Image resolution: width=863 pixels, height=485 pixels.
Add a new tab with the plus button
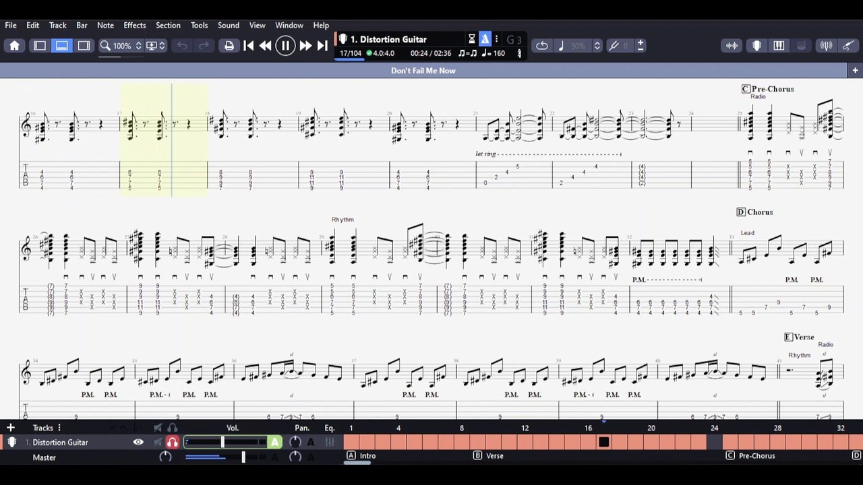coord(855,71)
